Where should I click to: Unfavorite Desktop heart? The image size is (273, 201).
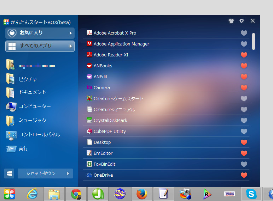[244, 142]
